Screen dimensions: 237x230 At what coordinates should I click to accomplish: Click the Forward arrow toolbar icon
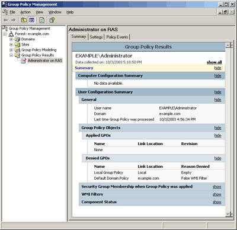click(x=13, y=20)
